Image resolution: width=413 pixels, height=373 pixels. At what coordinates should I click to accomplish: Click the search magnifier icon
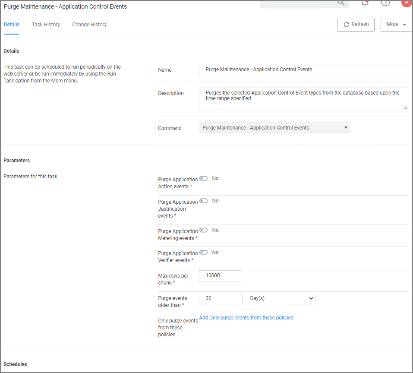pos(341,3)
